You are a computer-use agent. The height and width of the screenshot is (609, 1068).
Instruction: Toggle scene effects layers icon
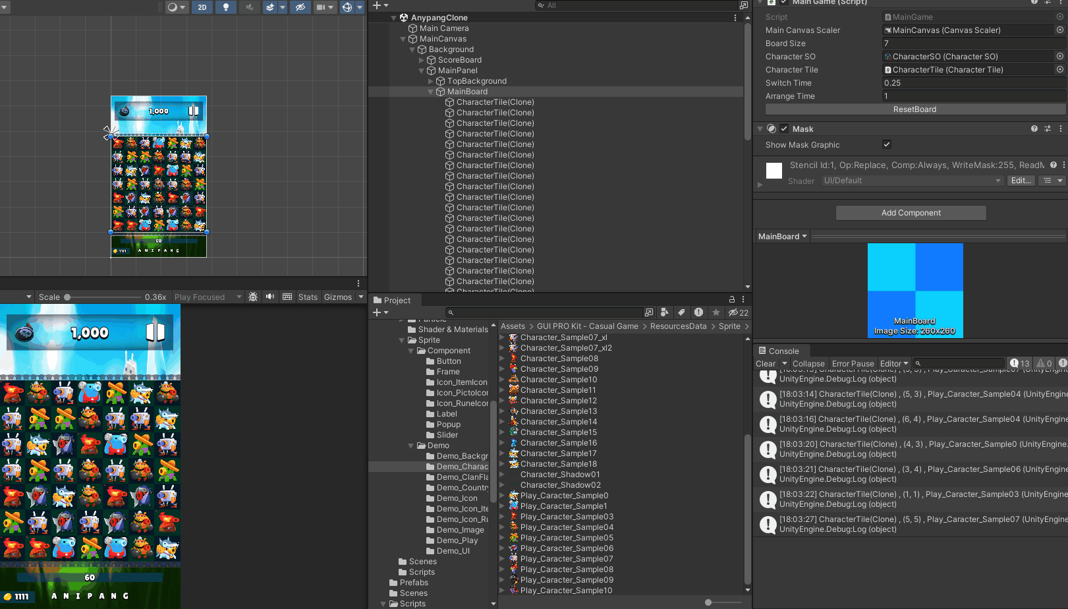point(270,7)
